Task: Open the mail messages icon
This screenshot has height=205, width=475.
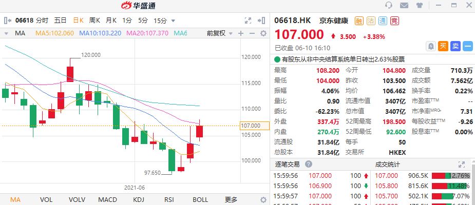Action: 404,5
